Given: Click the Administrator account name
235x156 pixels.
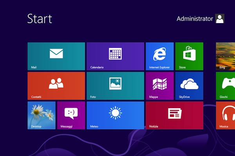Looking at the screenshot, I should (195, 18).
